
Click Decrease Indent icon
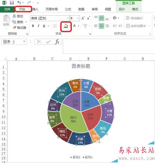115,26
